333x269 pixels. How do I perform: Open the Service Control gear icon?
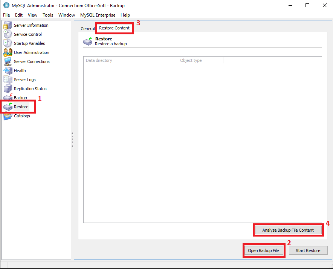(8, 34)
